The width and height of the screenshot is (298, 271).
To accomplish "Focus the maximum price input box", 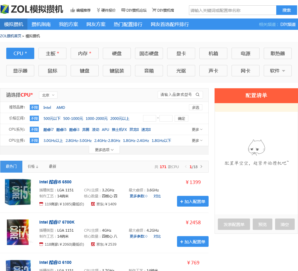I will tap(166, 118).
